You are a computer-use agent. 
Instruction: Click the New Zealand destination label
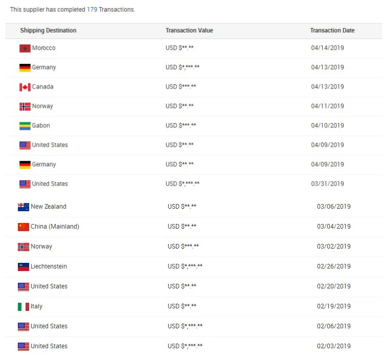click(x=49, y=207)
